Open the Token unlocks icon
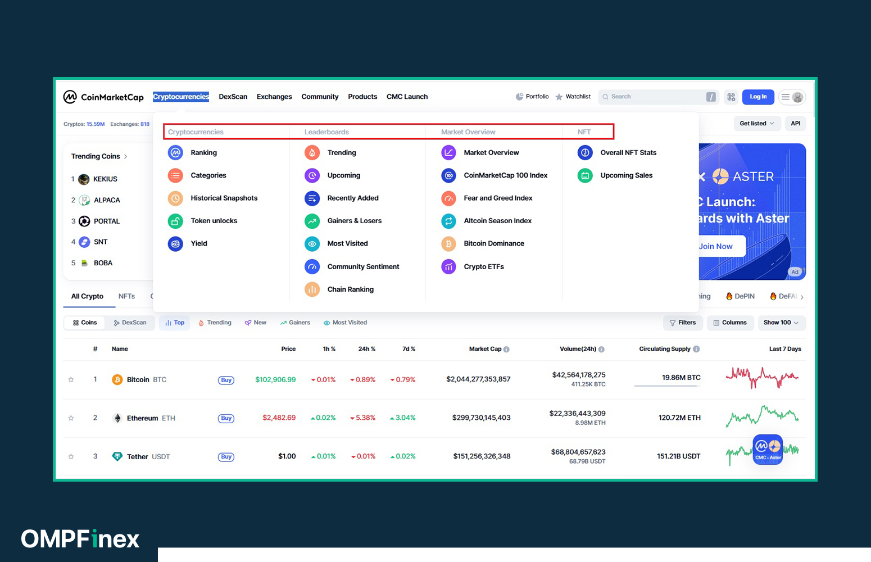871x562 pixels. point(175,221)
